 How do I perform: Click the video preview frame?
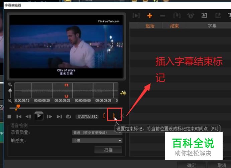[66, 47]
